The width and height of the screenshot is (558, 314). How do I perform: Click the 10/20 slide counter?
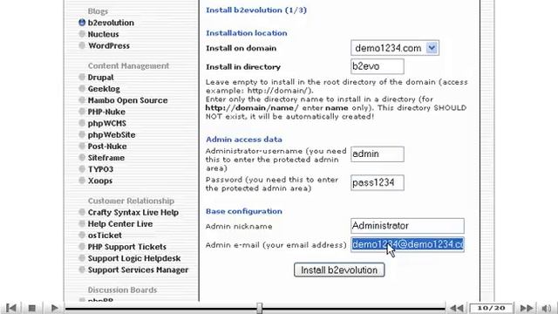point(491,308)
